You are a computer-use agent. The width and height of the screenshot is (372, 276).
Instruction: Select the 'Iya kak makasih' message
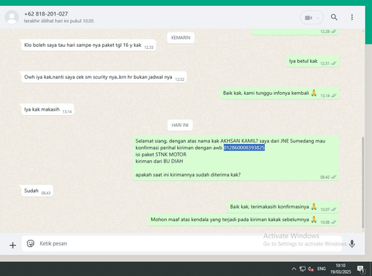coord(48,110)
